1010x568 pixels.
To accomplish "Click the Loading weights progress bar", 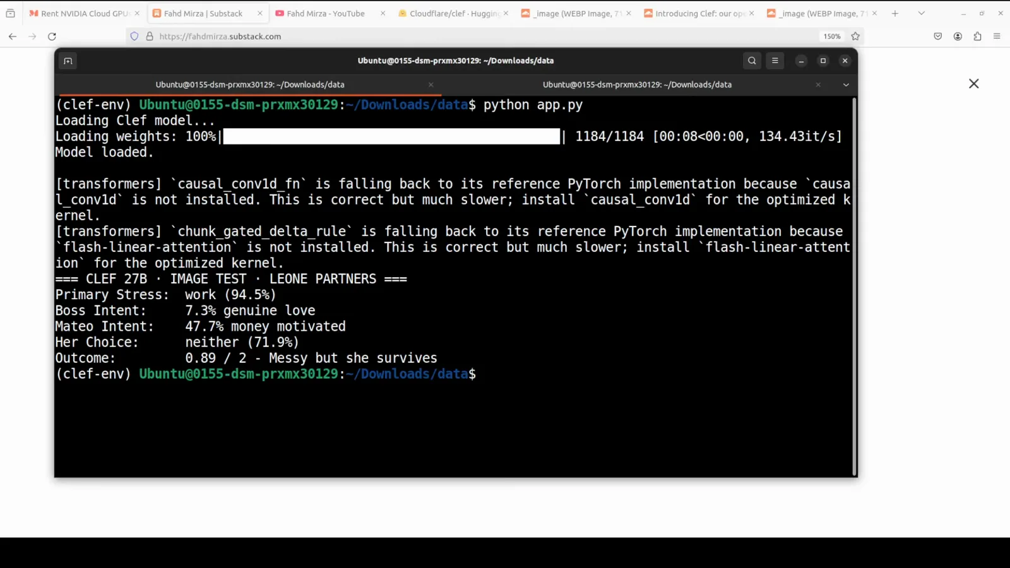I will (x=391, y=136).
